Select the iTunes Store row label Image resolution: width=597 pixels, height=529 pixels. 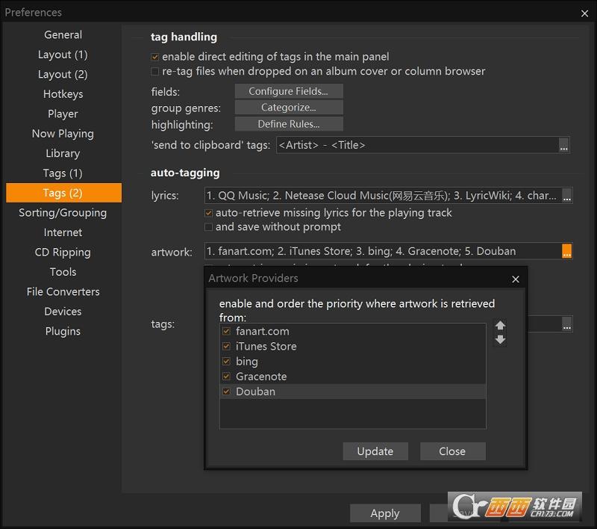pyautogui.click(x=266, y=347)
